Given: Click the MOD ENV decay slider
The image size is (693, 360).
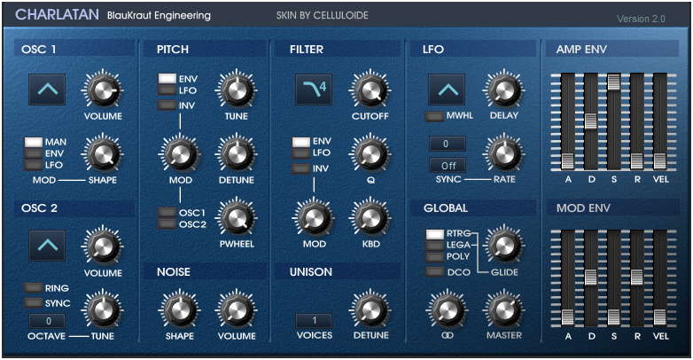Looking at the screenshot, I should 591,278.
